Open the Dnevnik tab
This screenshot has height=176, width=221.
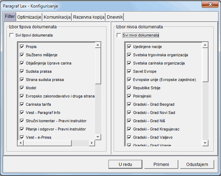(115, 17)
